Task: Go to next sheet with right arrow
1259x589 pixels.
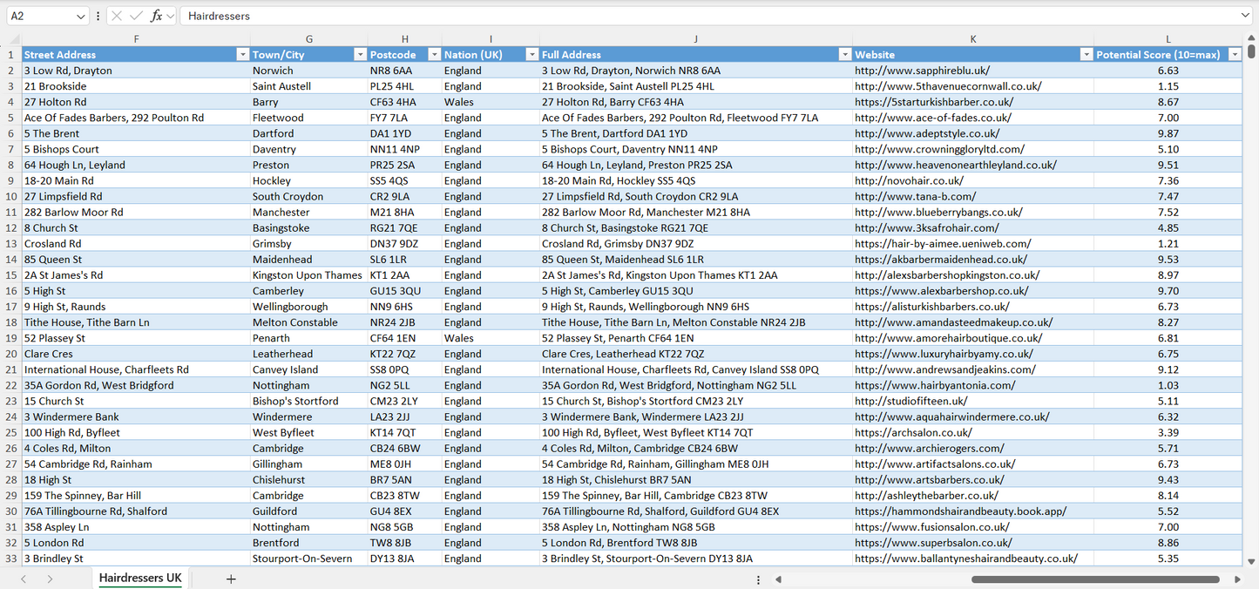Action: [x=50, y=579]
